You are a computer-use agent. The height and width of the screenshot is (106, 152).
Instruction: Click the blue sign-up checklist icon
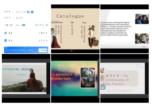point(5,41)
